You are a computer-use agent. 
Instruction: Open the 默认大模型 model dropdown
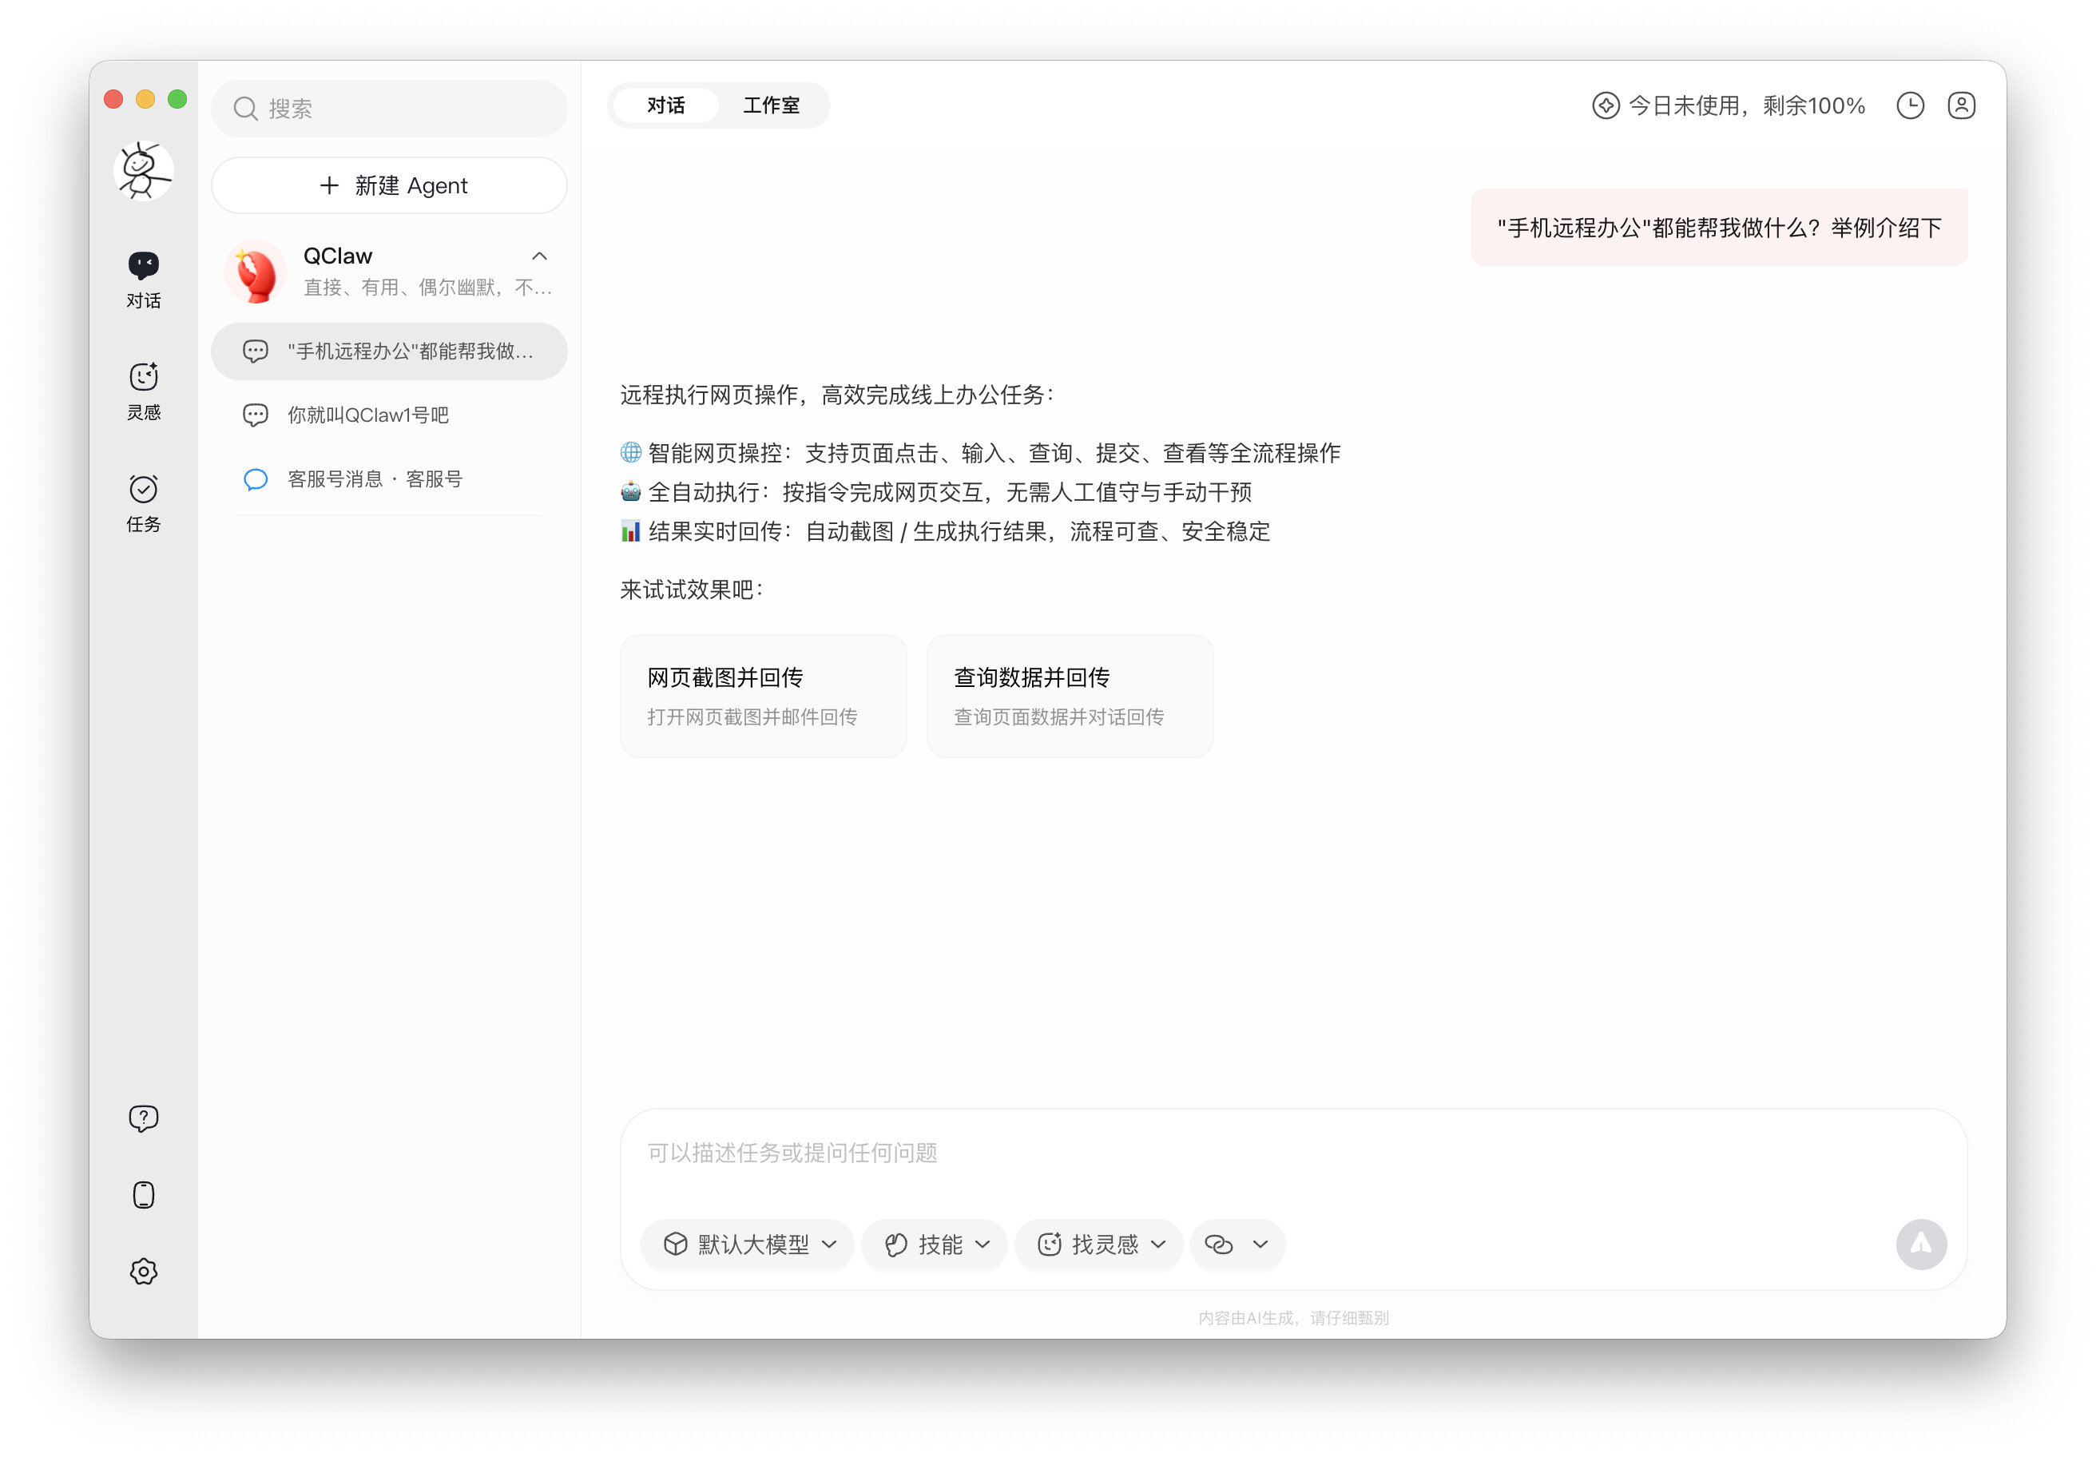coord(748,1244)
